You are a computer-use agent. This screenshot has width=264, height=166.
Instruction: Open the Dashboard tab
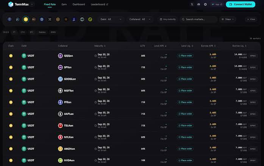pos(79,4)
